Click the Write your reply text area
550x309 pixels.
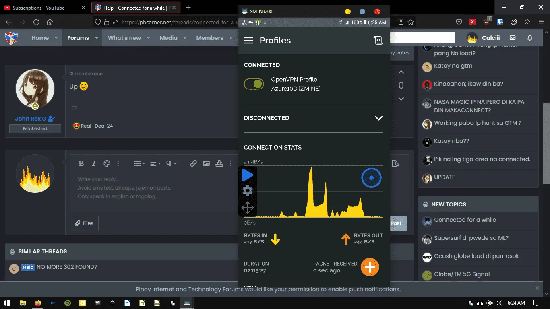[x=154, y=188]
